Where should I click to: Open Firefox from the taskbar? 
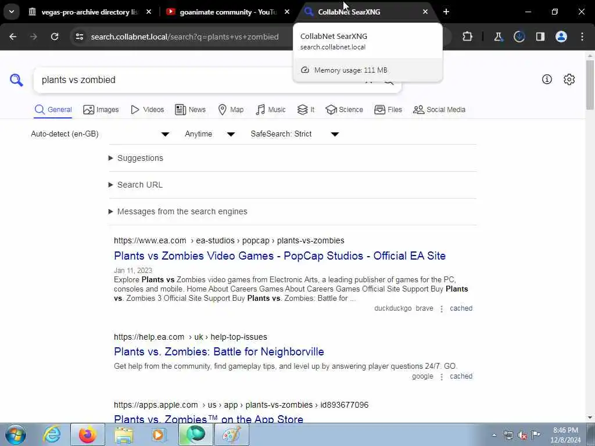click(88, 434)
